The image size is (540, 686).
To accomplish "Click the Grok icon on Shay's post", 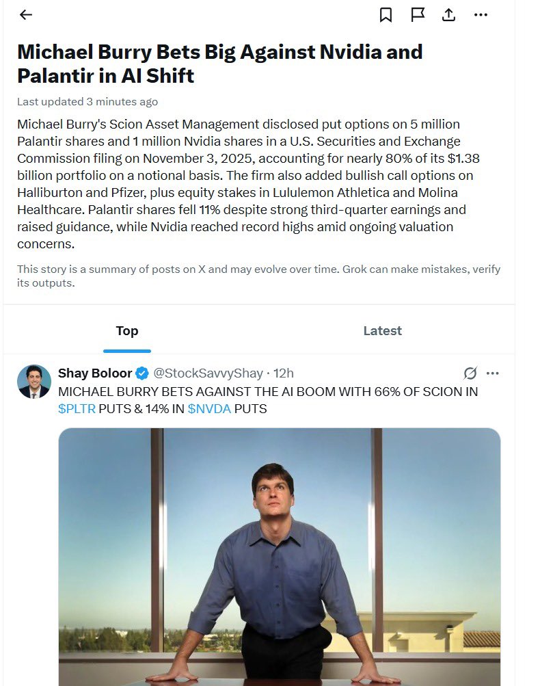I will (x=470, y=373).
